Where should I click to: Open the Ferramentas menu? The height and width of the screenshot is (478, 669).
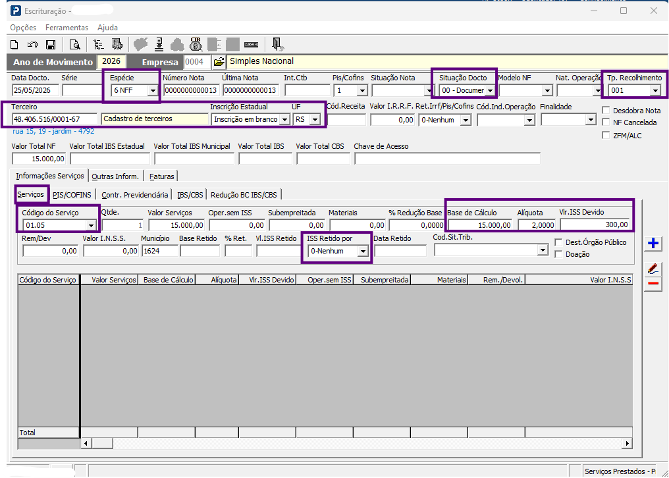[x=67, y=27]
